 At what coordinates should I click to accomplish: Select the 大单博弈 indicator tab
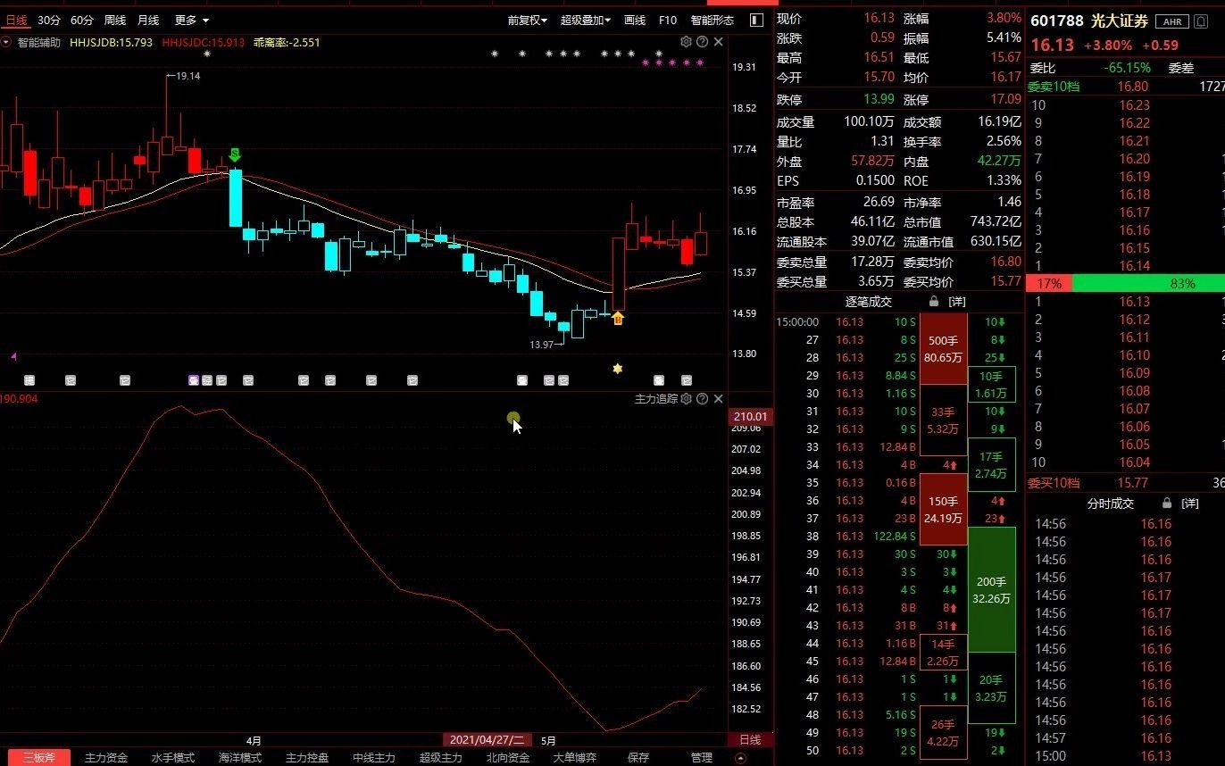pos(575,758)
